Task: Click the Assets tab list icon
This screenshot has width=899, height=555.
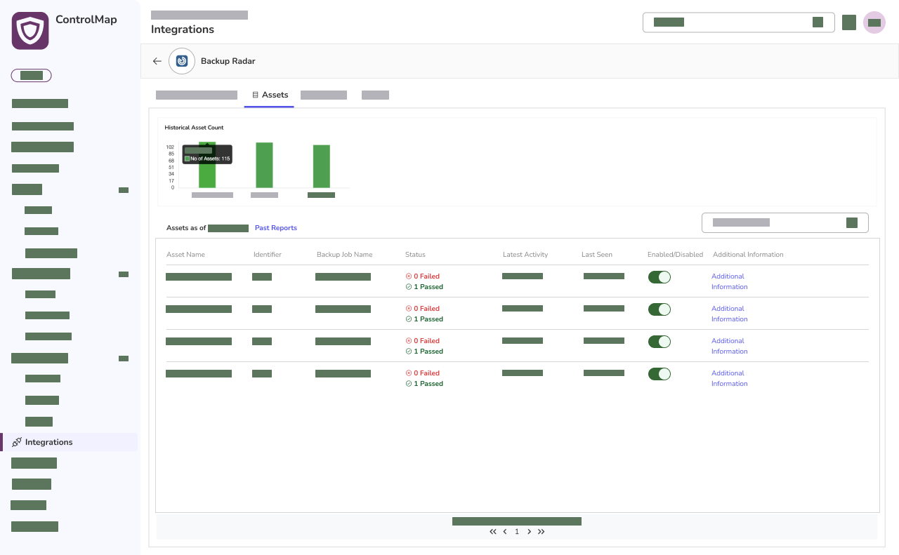Action: click(256, 95)
